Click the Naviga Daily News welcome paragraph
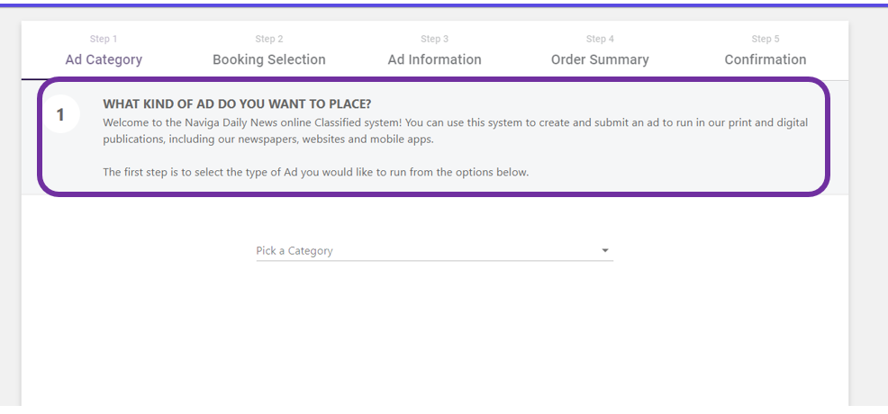Screen dimensions: 888x414 455,130
